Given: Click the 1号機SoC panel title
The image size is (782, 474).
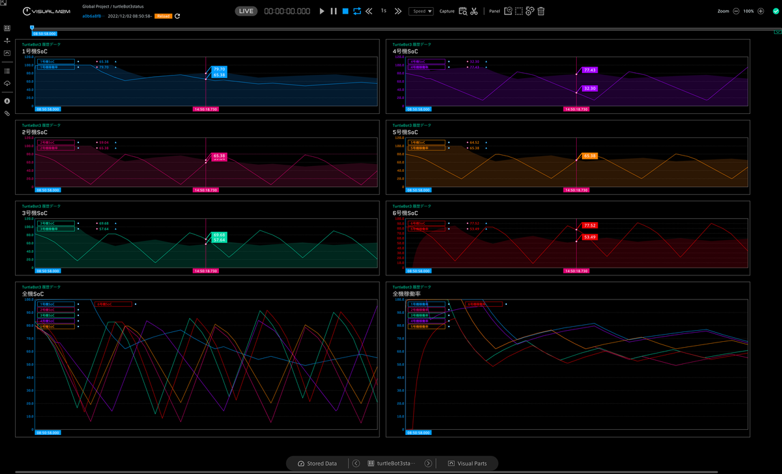Looking at the screenshot, I should coord(33,51).
